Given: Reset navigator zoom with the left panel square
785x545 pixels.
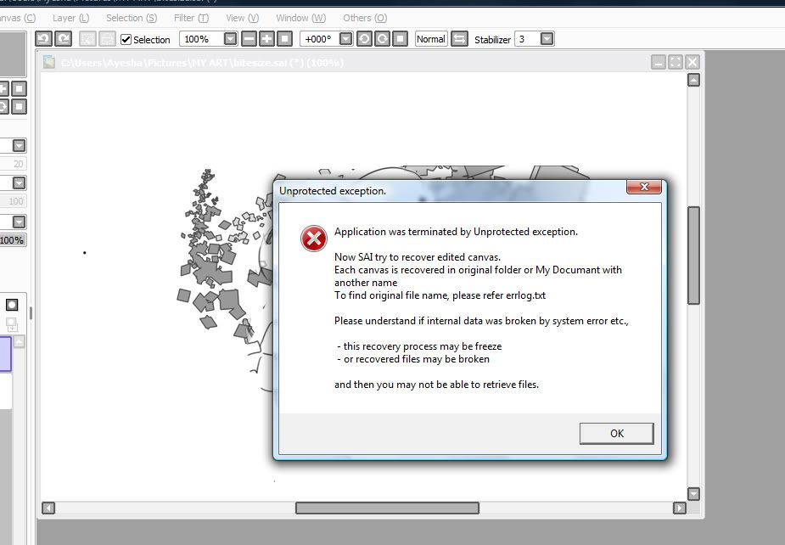Looking at the screenshot, I should [19, 89].
